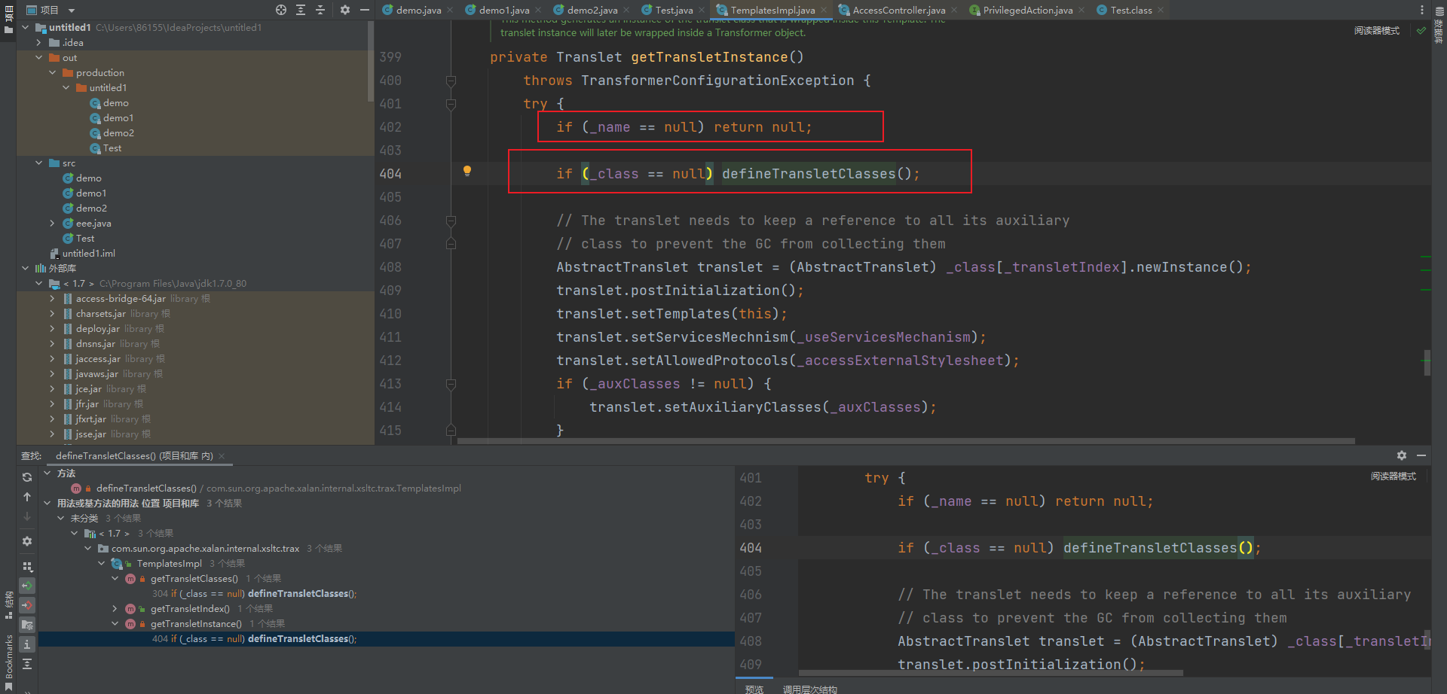
Task: Collapse the 未分类 results group
Action: pos(61,518)
